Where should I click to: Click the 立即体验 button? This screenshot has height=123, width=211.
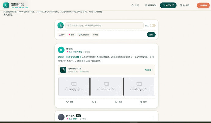point(203,6)
